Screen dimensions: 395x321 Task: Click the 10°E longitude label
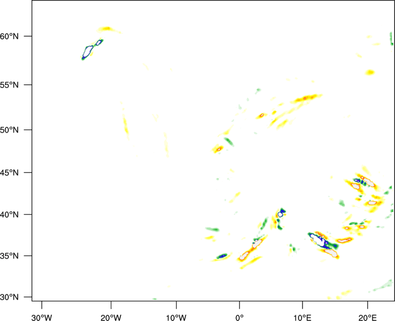point(302,318)
